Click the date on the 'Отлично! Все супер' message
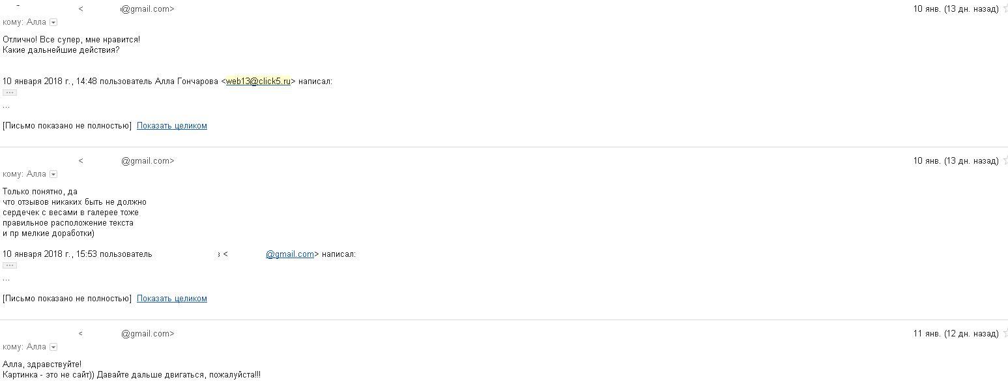 coord(955,9)
